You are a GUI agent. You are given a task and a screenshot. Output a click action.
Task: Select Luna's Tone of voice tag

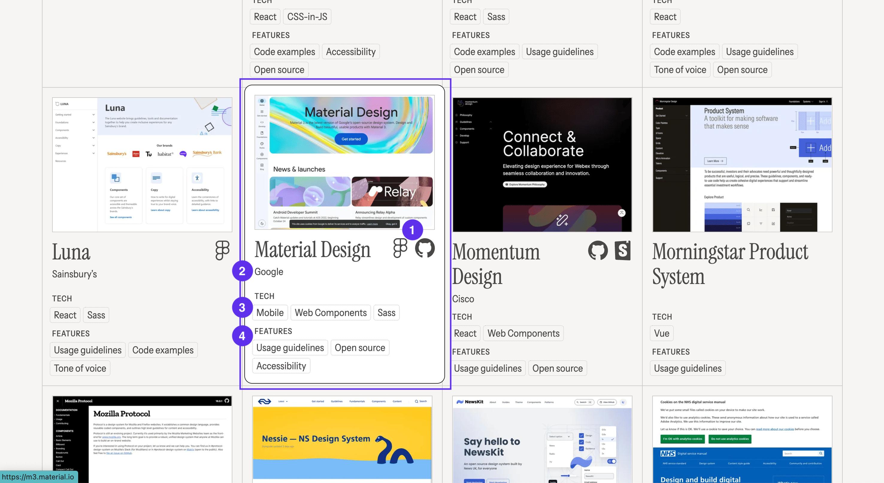pos(80,368)
